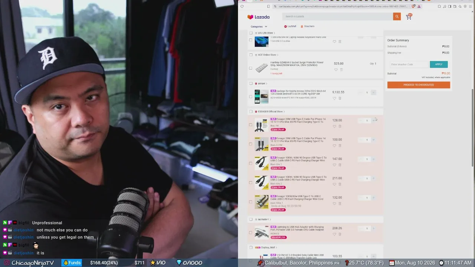Wishlist the 211.00 Essager 90 Degree cable
Viewport: 475px width, 267px height.
point(334,184)
